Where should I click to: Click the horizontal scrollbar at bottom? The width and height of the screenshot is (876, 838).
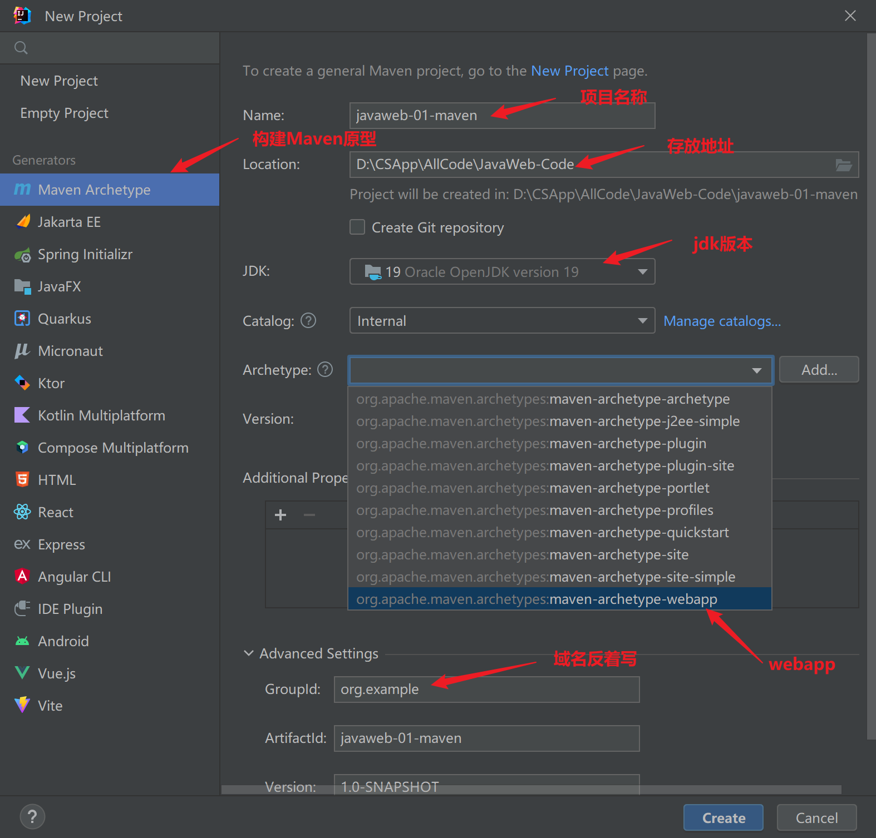coord(531,790)
